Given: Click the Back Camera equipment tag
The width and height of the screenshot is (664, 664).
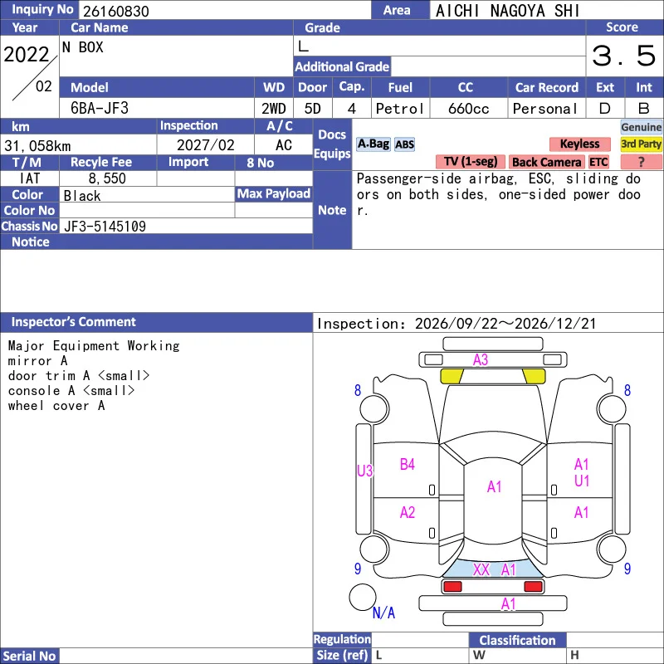Looking at the screenshot, I should tap(546, 162).
